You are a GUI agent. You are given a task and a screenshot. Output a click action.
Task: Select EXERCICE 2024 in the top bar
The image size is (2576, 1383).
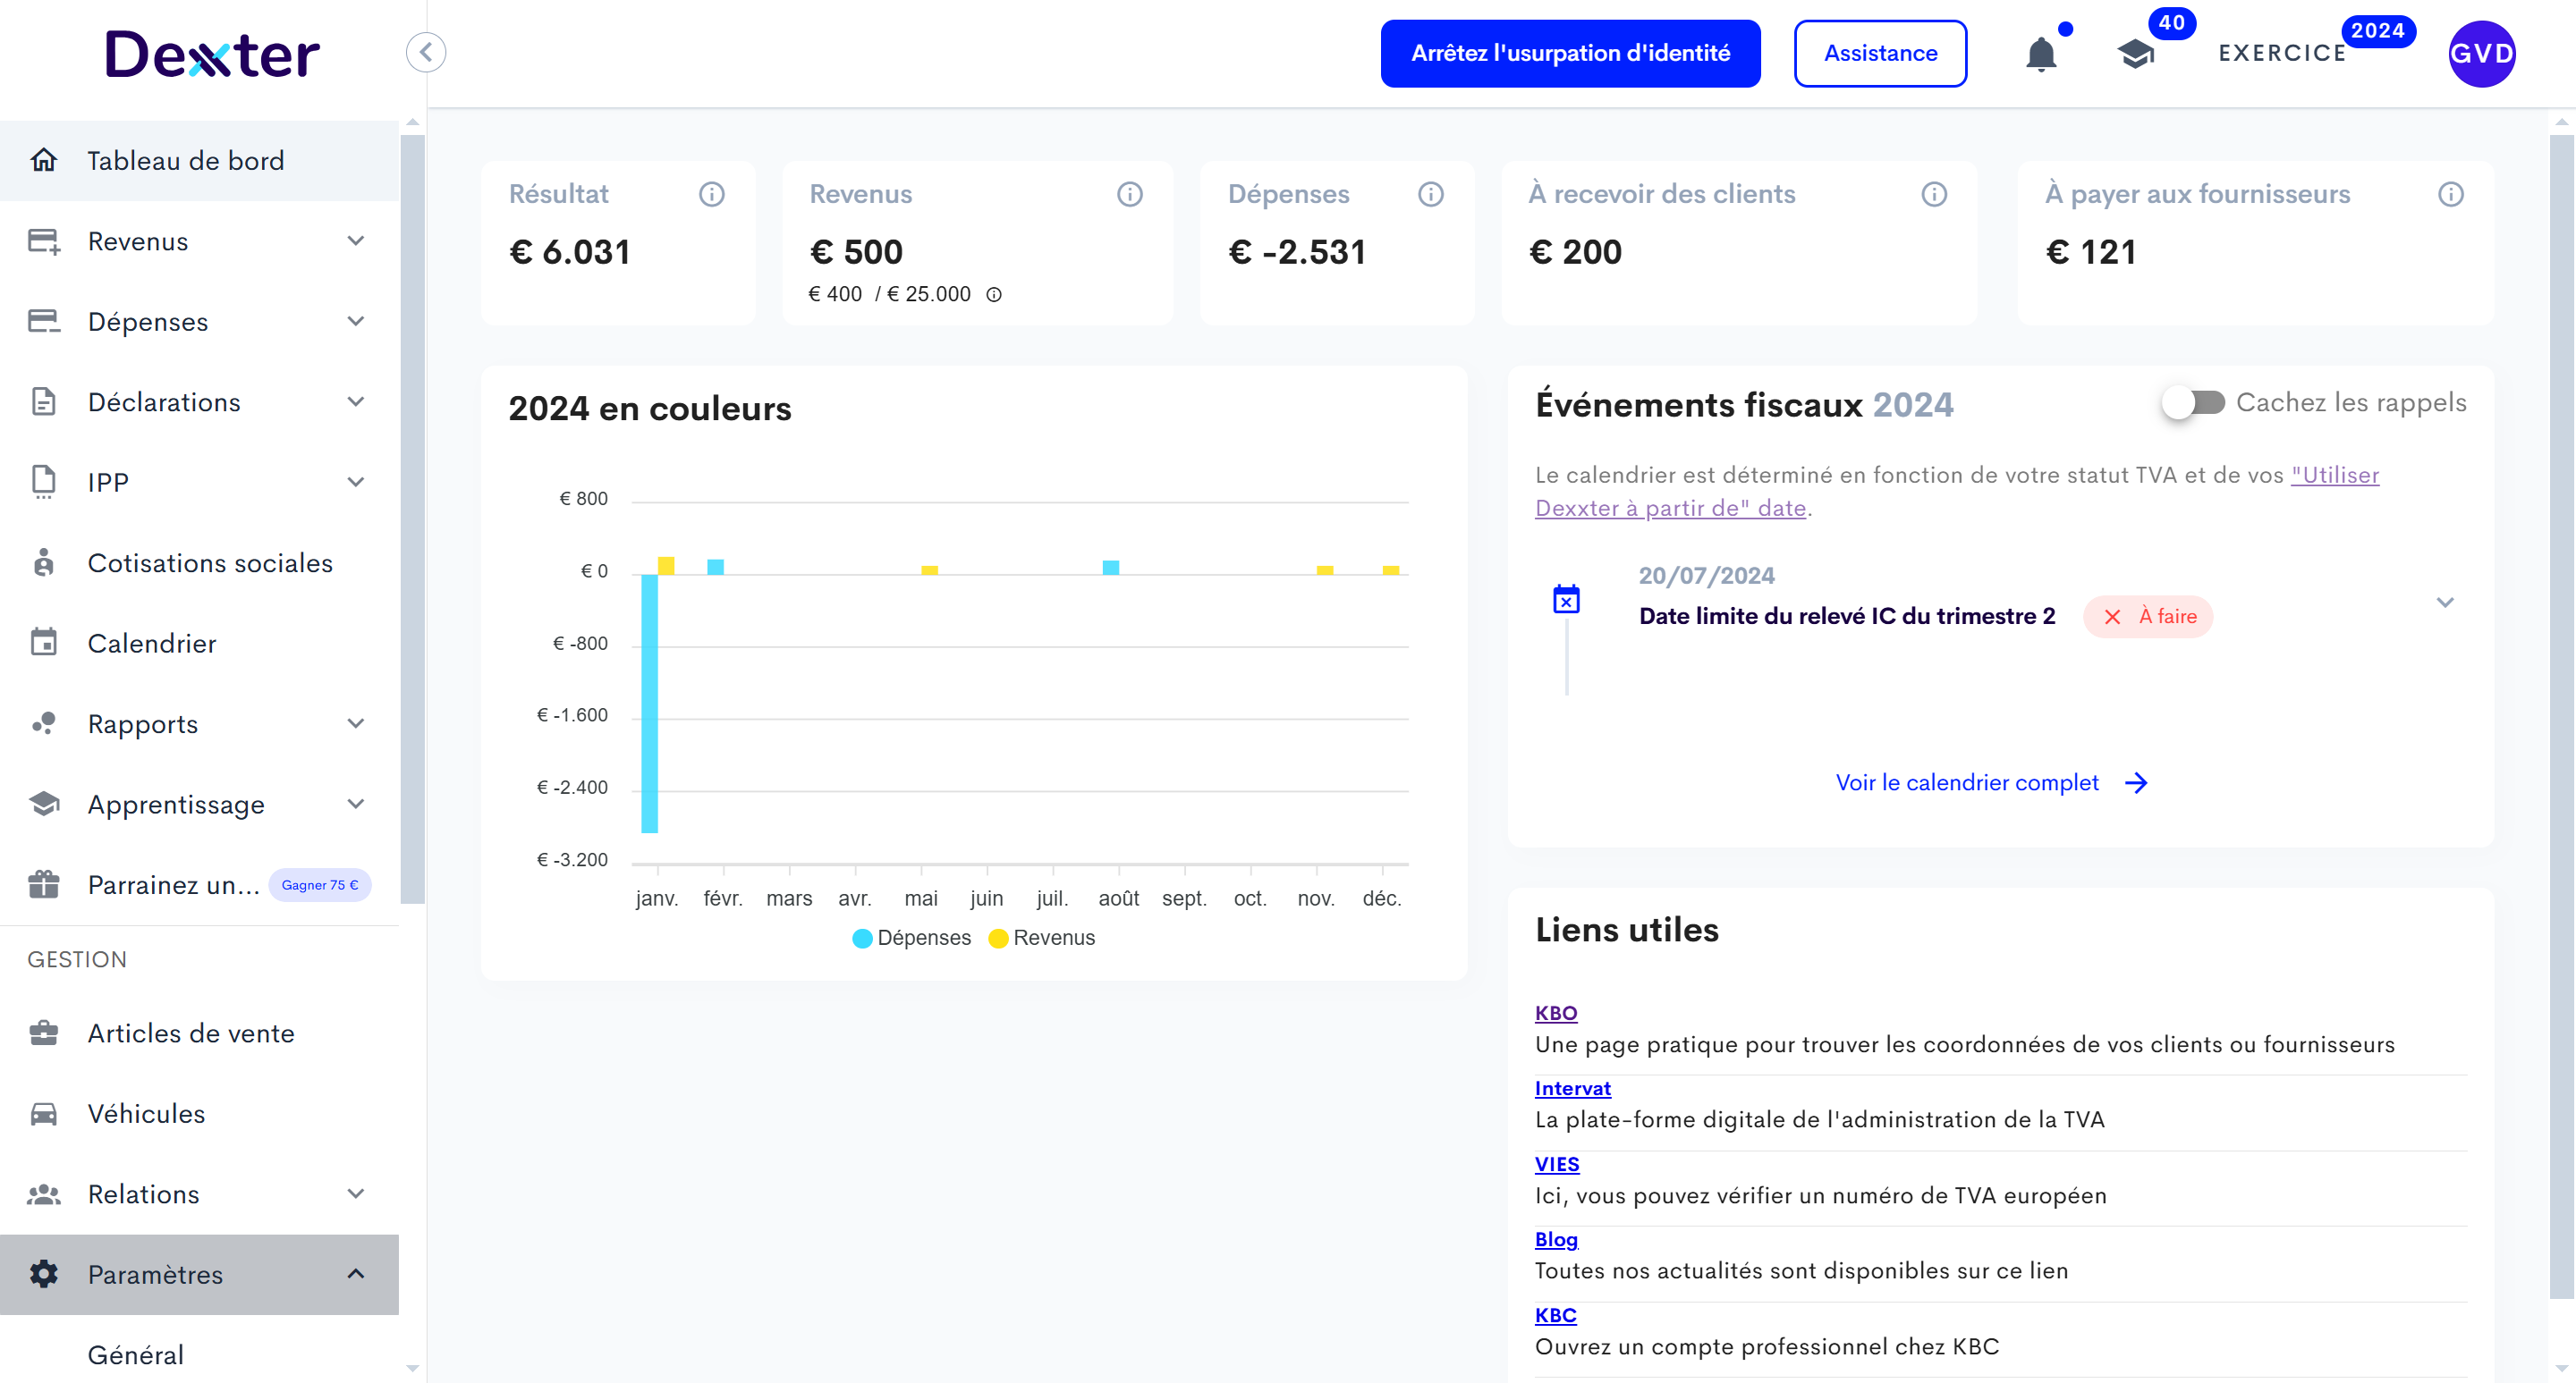tap(2281, 53)
